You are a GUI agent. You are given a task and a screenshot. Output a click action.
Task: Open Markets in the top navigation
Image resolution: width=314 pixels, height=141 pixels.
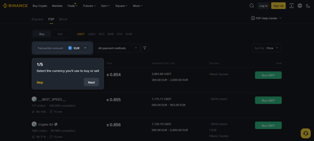[x=57, y=6]
